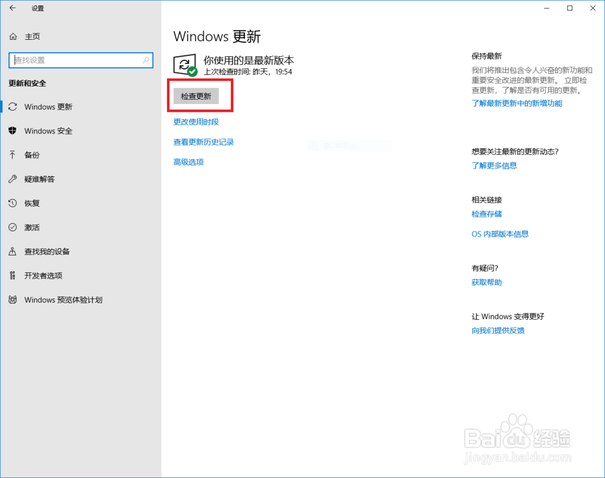Click the back arrow icon
The height and width of the screenshot is (478, 605).
click(12, 8)
